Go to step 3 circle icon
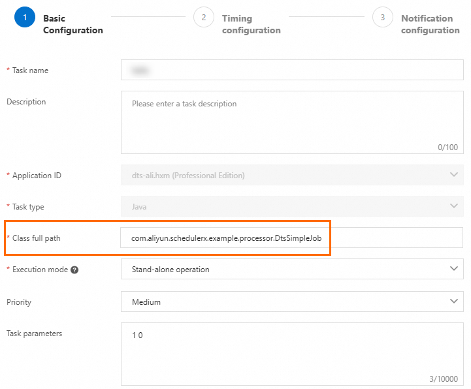Viewport: 471px width, 389px height. click(x=383, y=17)
